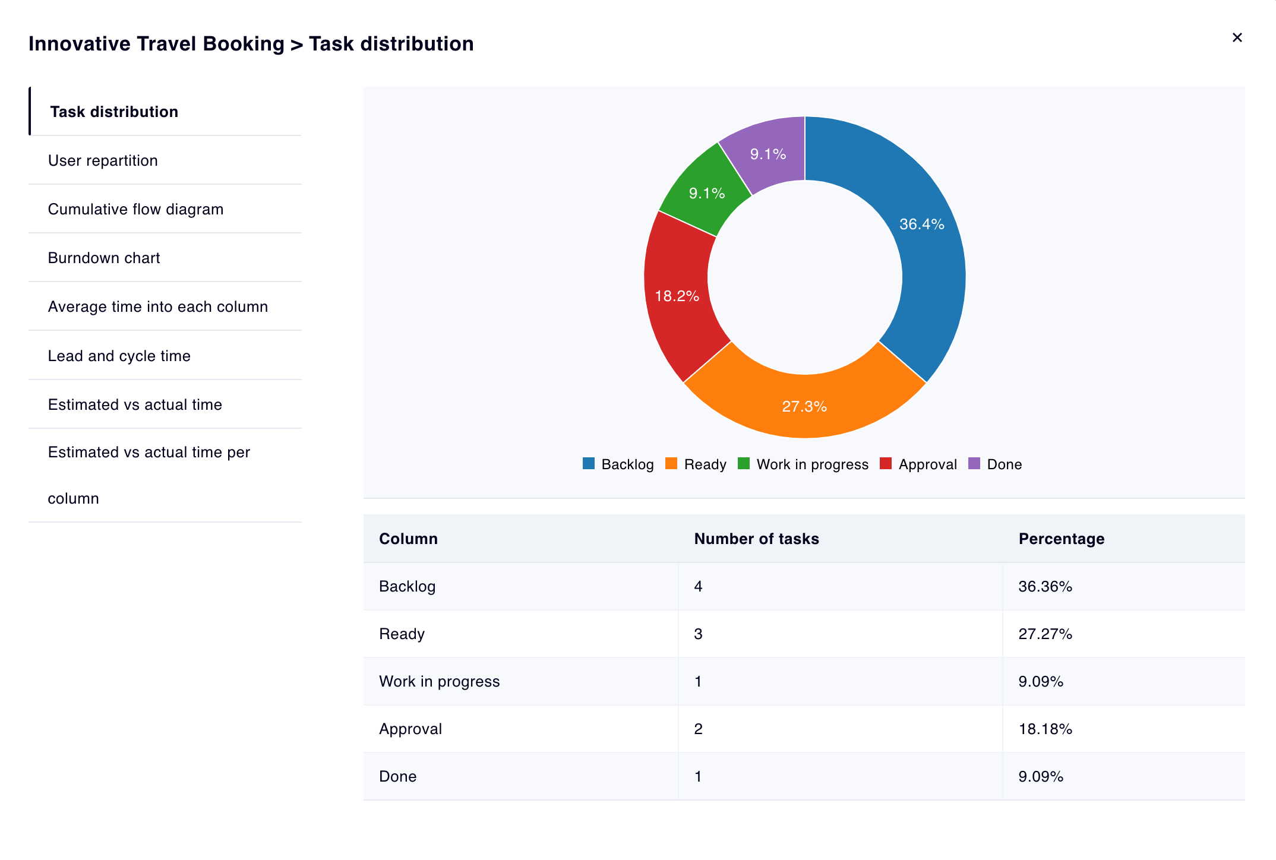Toggle Done legend purple swatch

pyautogui.click(x=974, y=464)
